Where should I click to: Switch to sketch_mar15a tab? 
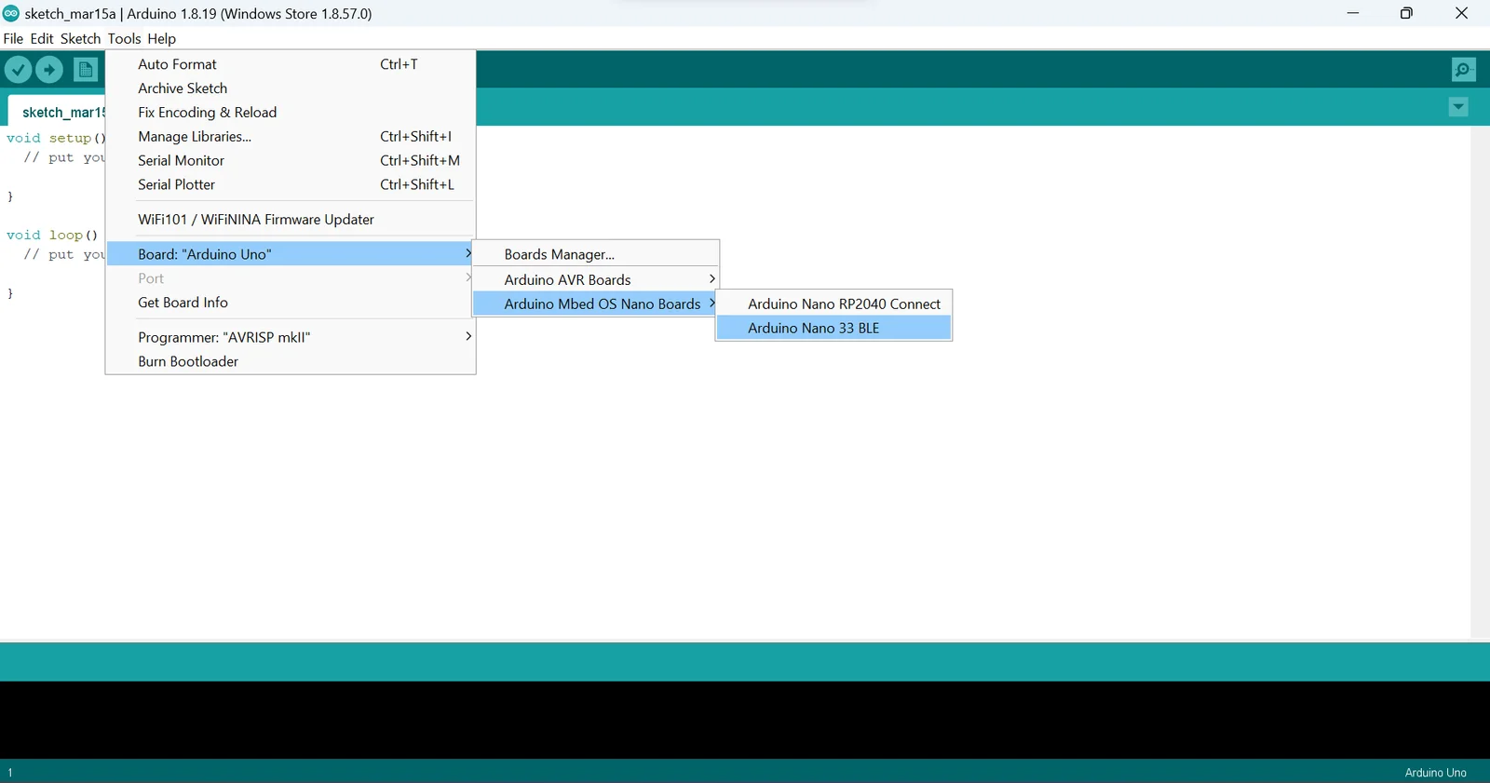58,112
